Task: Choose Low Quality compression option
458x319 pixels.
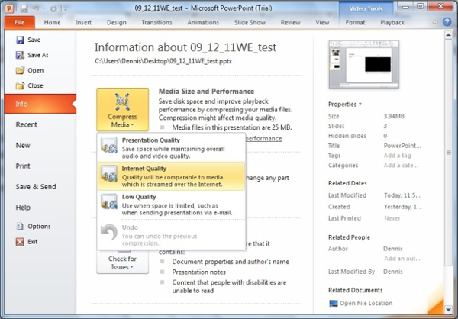Action: 171,205
